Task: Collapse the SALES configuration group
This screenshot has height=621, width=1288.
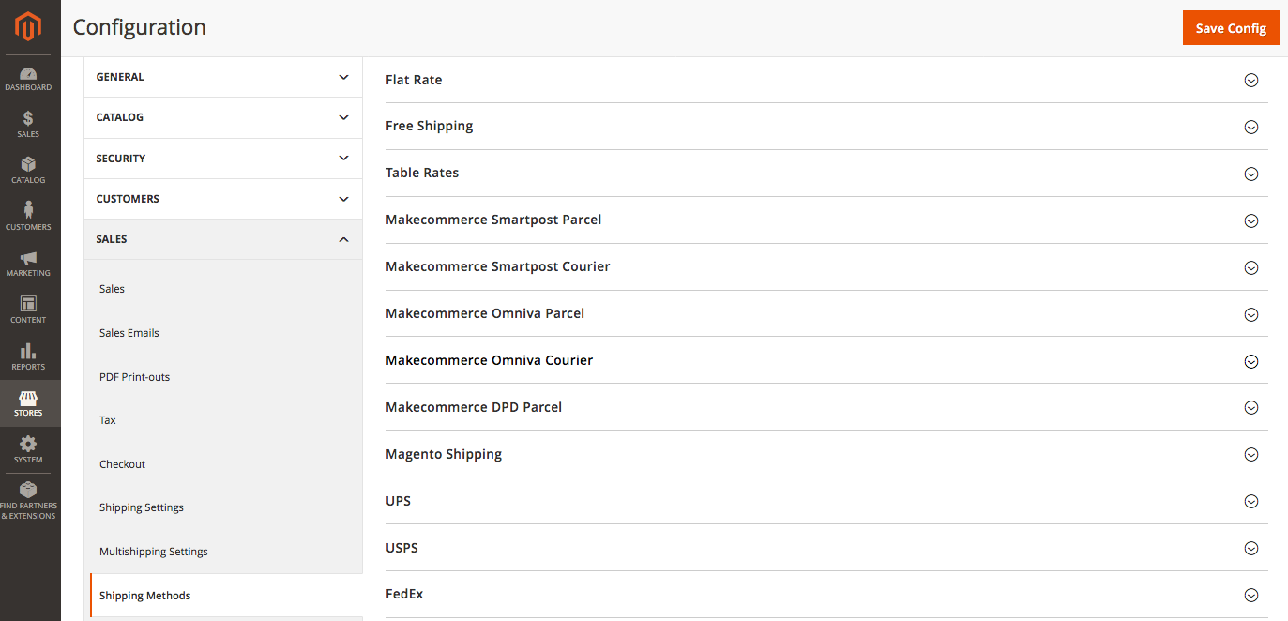Action: tap(223, 239)
